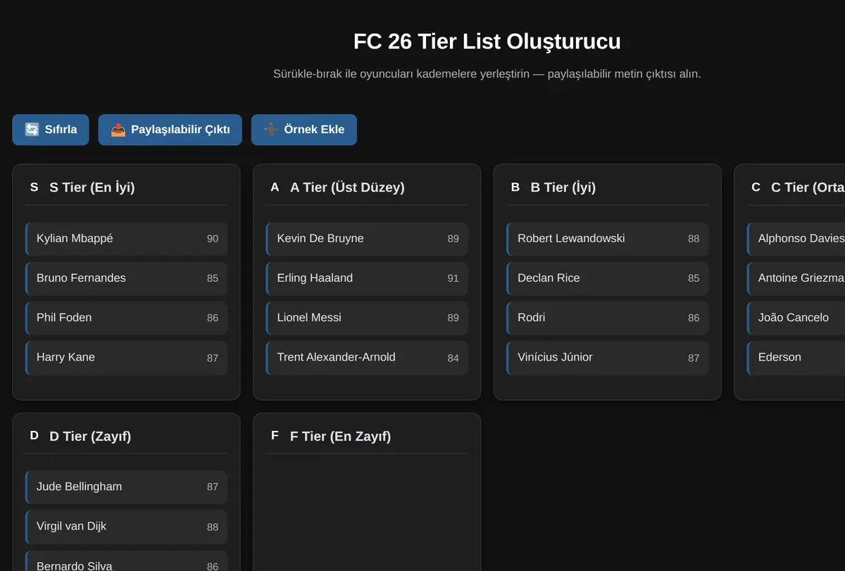
Task: Select the Jude Bellingham card
Action: pyautogui.click(x=127, y=487)
